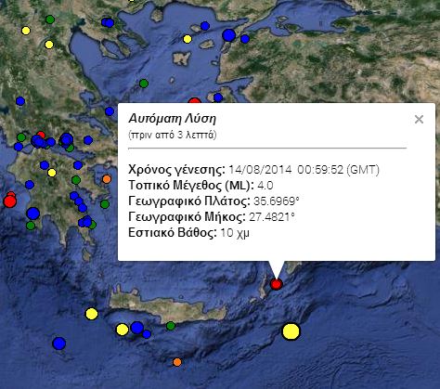
Task: Select the longitude value 27.4821°
Action: 272,217
